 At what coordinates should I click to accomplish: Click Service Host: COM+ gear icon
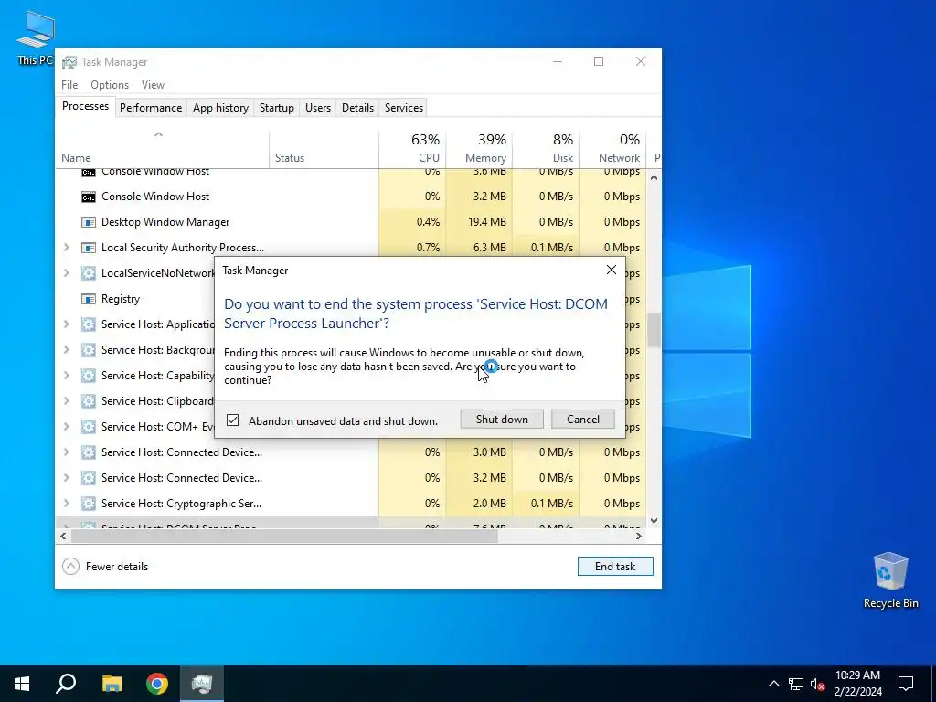89,426
